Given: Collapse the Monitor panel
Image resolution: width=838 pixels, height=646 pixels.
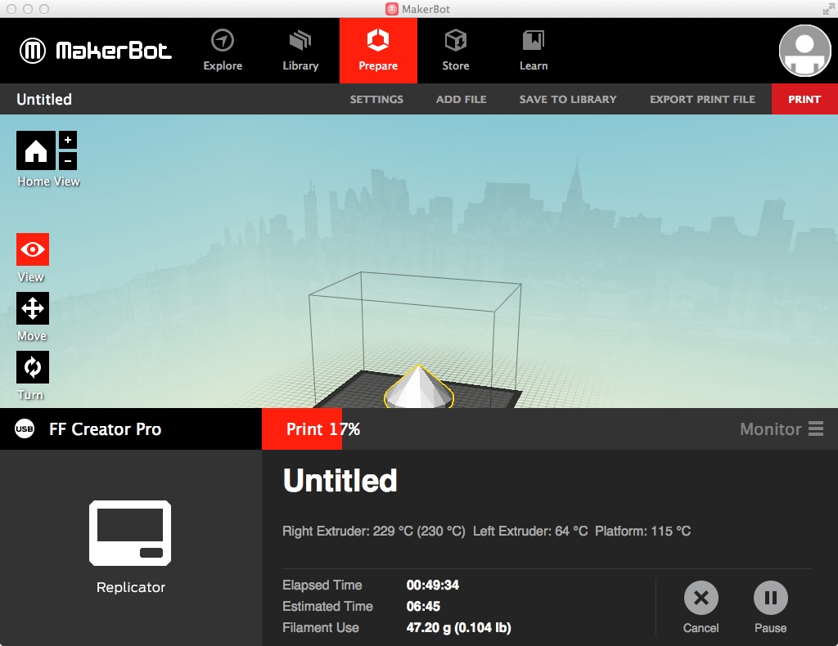Looking at the screenshot, I should 781,429.
